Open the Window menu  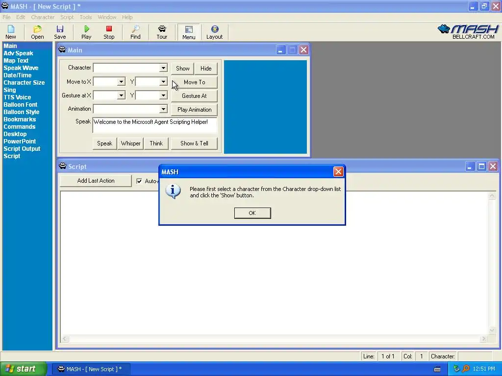click(x=107, y=17)
